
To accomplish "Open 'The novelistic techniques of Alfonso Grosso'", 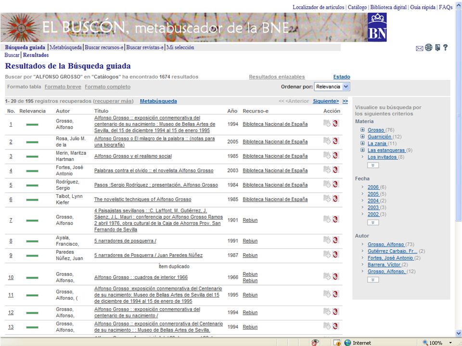I will tap(142, 199).
